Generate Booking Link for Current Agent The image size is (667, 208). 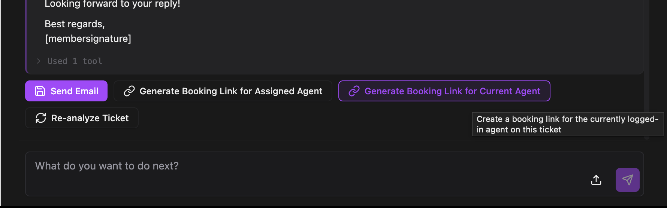point(444,91)
